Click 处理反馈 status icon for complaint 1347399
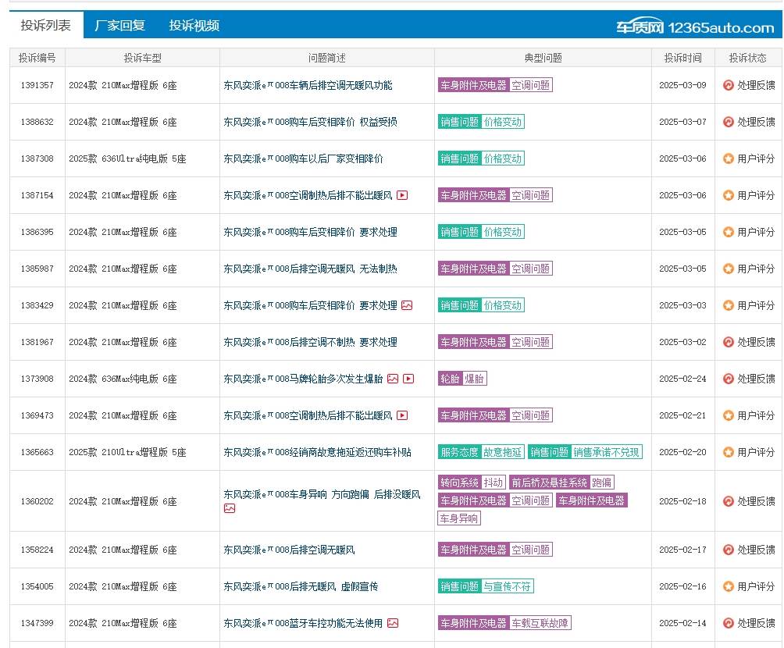The image size is (784, 648). (x=729, y=623)
